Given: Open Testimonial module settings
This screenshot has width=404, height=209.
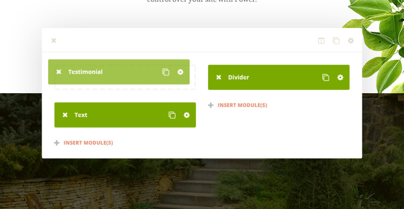Looking at the screenshot, I should coord(180,72).
